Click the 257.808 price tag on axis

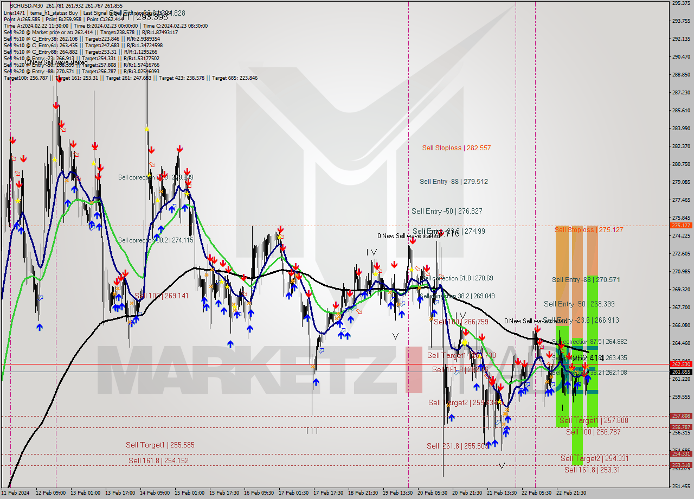tap(681, 416)
